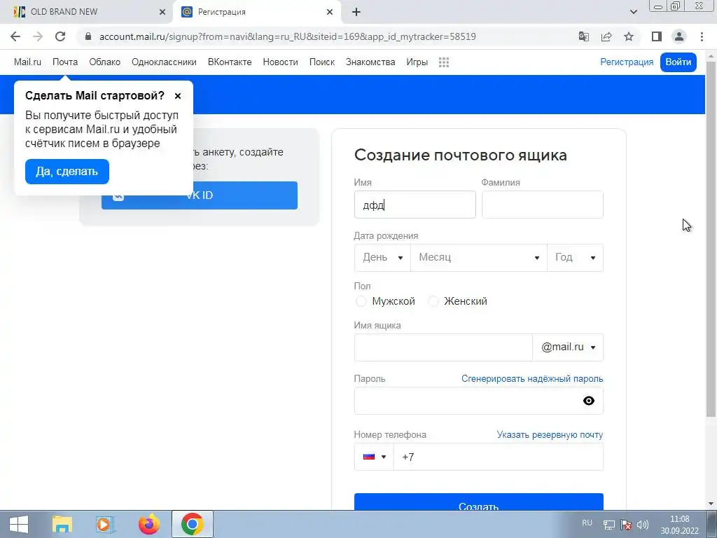The height and width of the screenshot is (538, 717).
Task: Open new tab with plus icon
Action: pos(356,12)
